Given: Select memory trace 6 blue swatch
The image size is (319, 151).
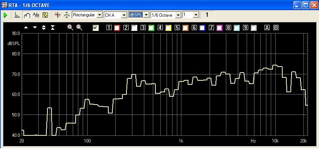Looking at the screenshot, I should [202, 28].
